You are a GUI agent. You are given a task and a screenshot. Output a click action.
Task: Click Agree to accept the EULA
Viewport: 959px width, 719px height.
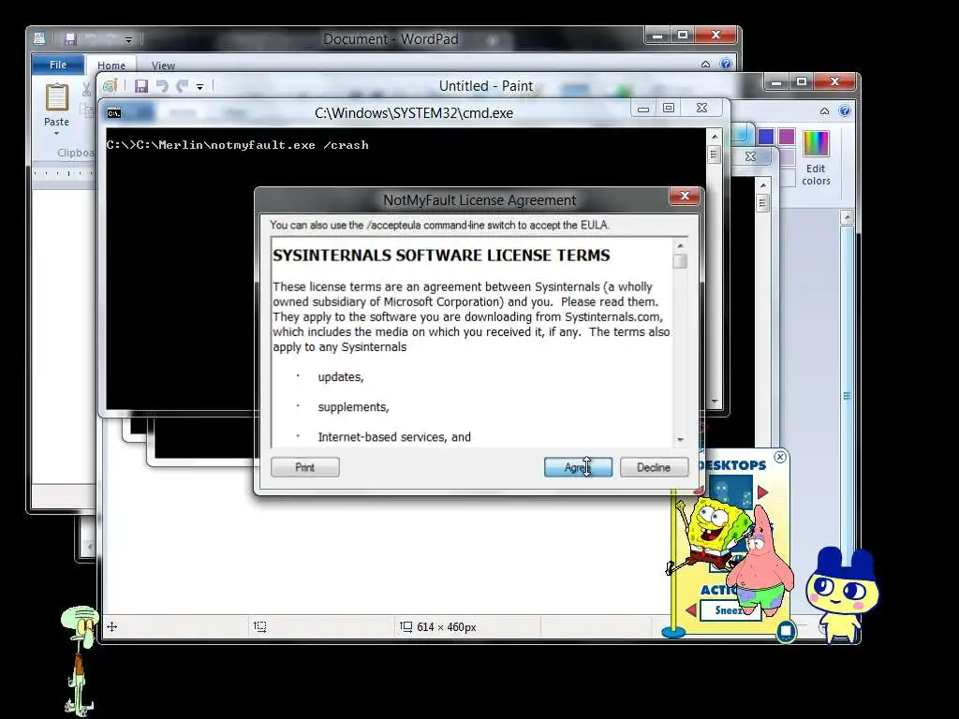[578, 467]
